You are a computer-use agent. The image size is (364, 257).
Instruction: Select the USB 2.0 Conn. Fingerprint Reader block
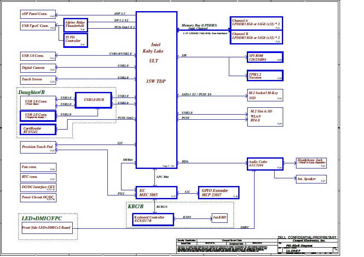[x=38, y=116]
